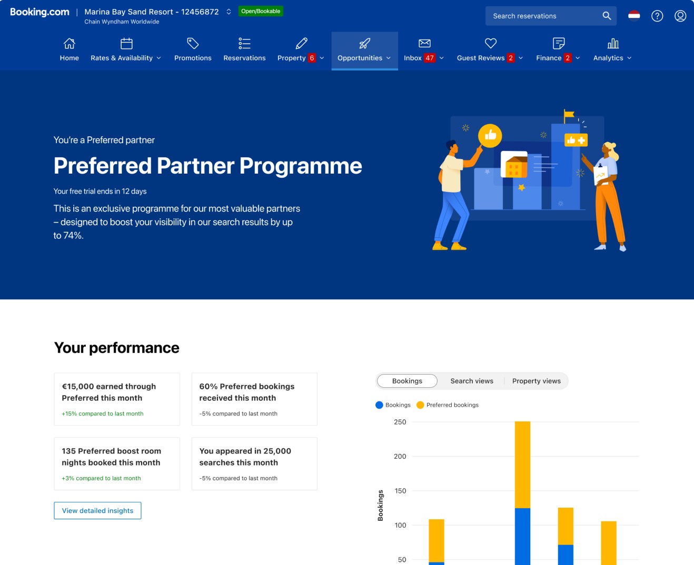Open the Promotions menu label

pos(193,58)
